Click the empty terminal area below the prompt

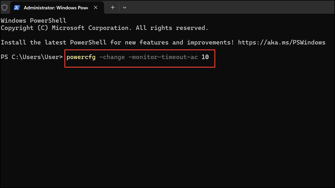point(167,125)
